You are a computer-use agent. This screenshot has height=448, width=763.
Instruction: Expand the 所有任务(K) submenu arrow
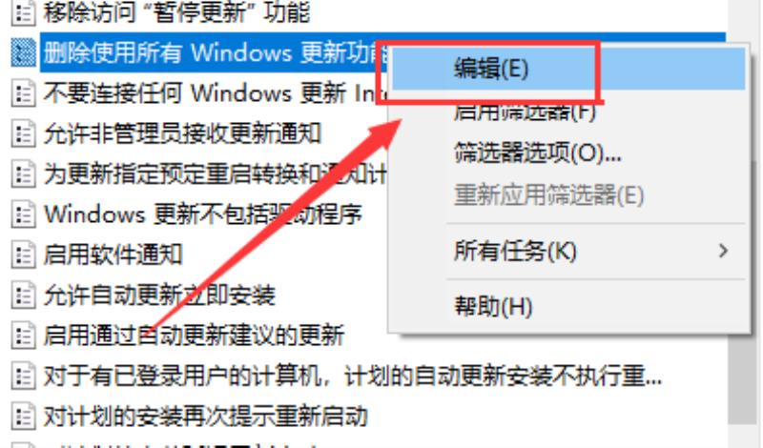724,251
